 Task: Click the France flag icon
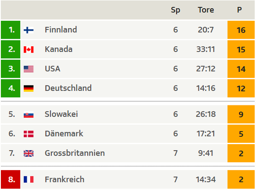(x=29, y=179)
